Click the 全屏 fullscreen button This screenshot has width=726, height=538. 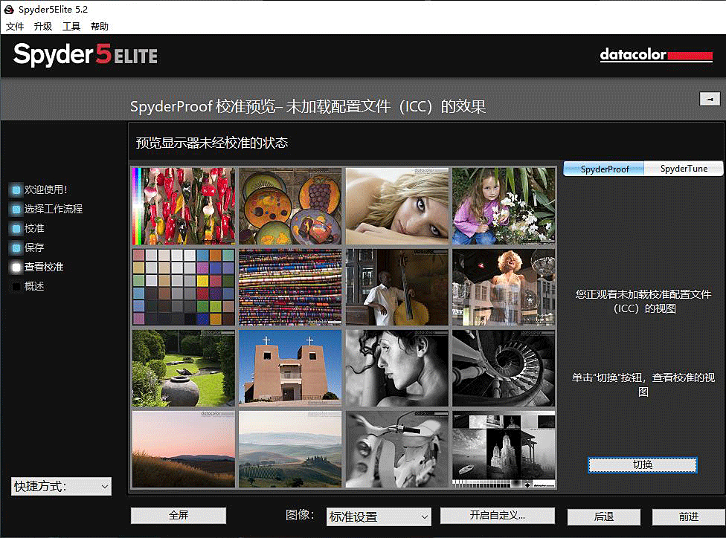(179, 516)
